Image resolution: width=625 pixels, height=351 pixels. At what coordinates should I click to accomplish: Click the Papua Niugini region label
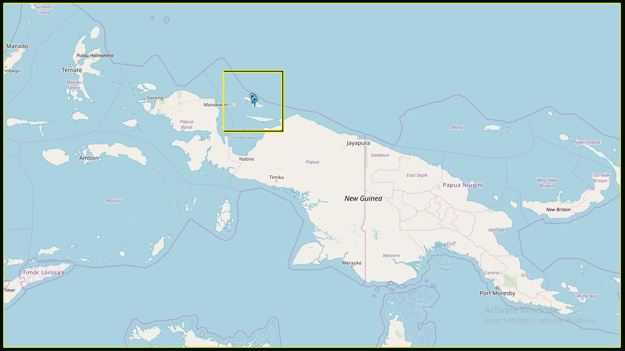coord(463,185)
